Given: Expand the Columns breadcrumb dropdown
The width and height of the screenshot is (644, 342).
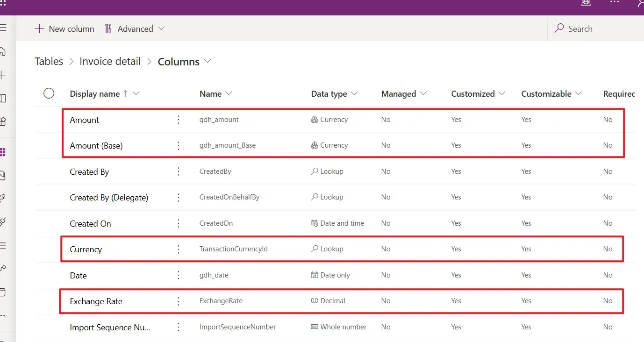Looking at the screenshot, I should click(x=208, y=61).
